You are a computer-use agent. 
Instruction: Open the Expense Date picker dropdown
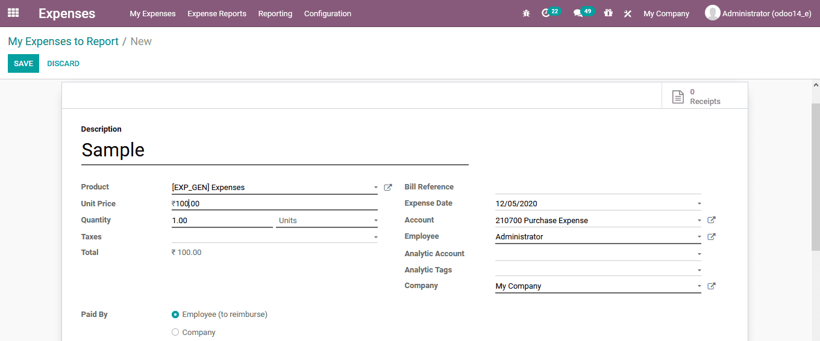699,204
